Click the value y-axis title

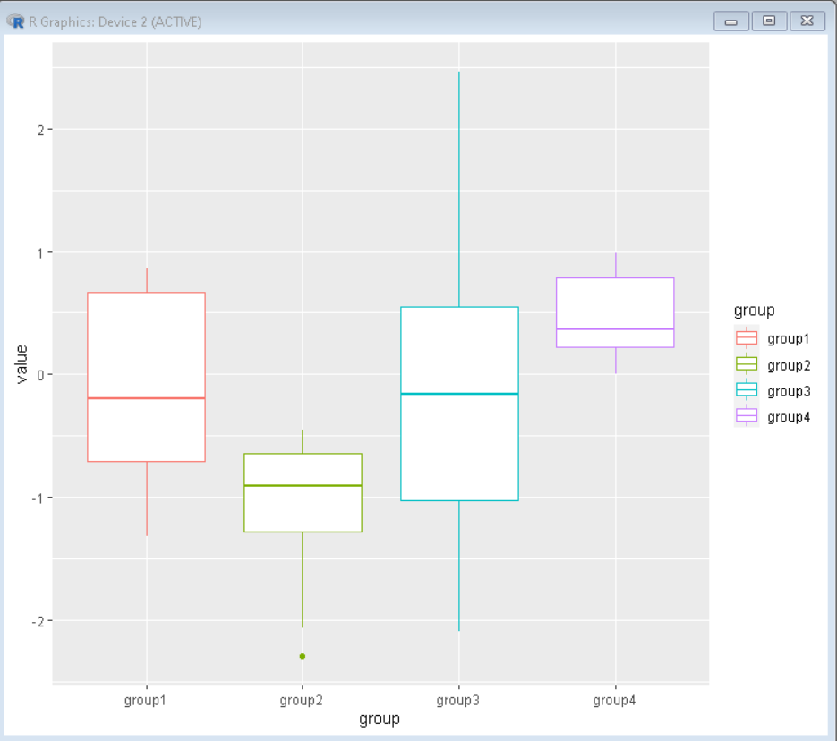point(22,366)
